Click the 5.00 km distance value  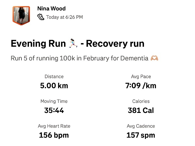click(x=54, y=86)
